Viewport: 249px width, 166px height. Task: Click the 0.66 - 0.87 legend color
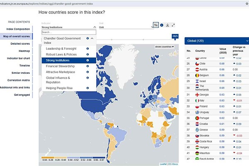pos(99,158)
